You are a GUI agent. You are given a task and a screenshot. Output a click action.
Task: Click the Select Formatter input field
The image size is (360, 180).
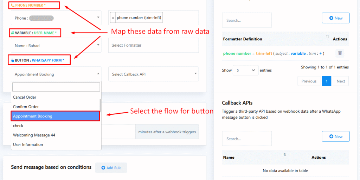point(154,45)
